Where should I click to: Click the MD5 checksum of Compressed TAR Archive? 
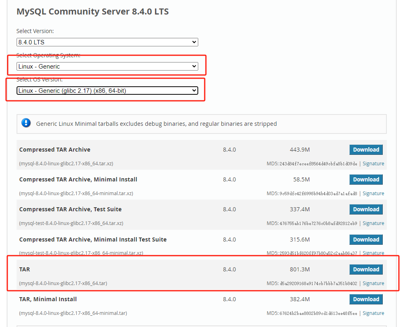(x=318, y=164)
